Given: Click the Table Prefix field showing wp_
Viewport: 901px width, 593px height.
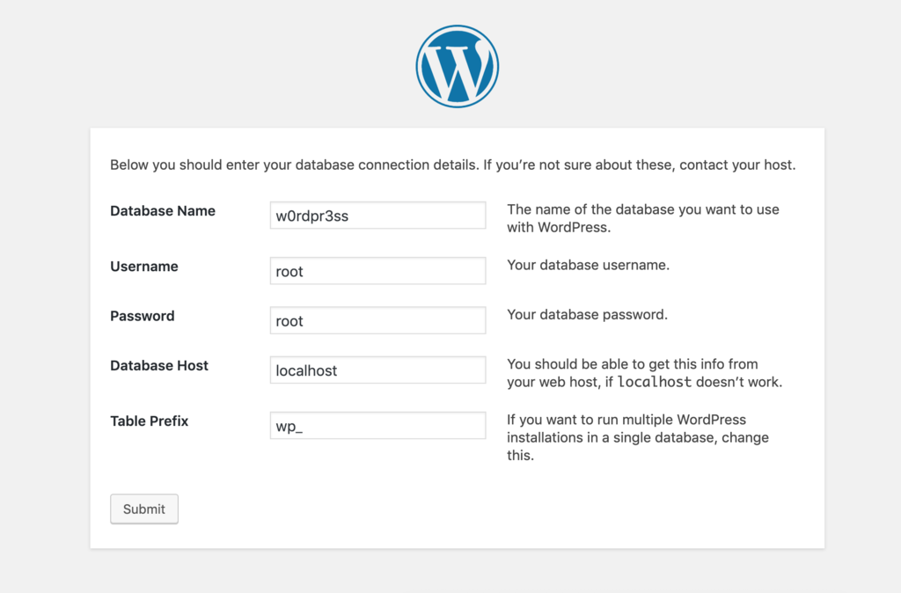Looking at the screenshot, I should pyautogui.click(x=377, y=425).
